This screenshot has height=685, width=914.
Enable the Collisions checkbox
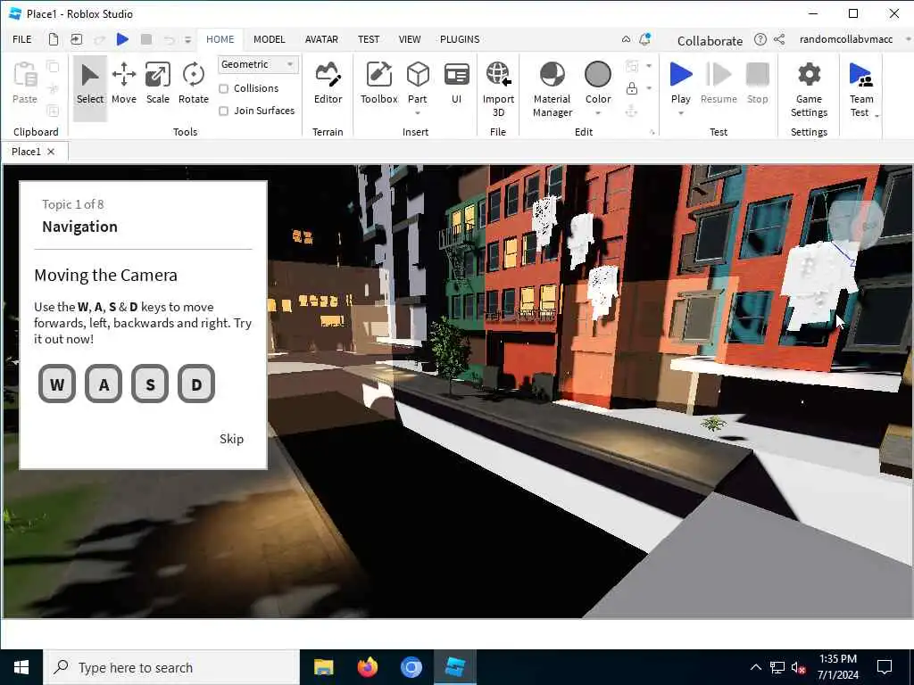coord(223,88)
